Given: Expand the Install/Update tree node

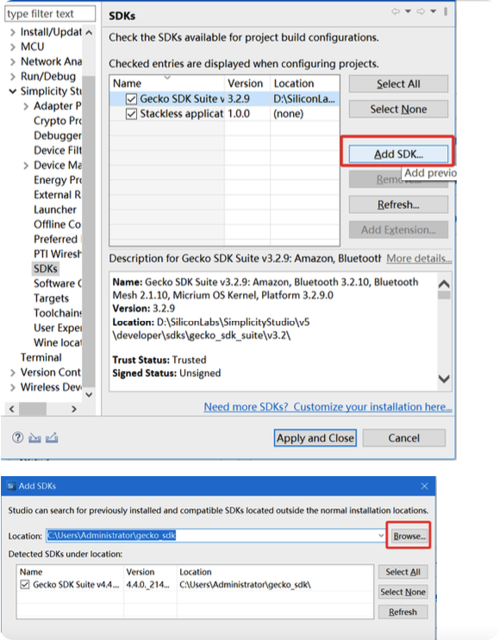Looking at the screenshot, I should [x=13, y=32].
